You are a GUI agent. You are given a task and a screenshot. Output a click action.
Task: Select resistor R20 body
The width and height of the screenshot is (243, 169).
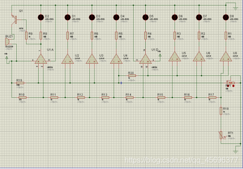(x=132, y=75)
